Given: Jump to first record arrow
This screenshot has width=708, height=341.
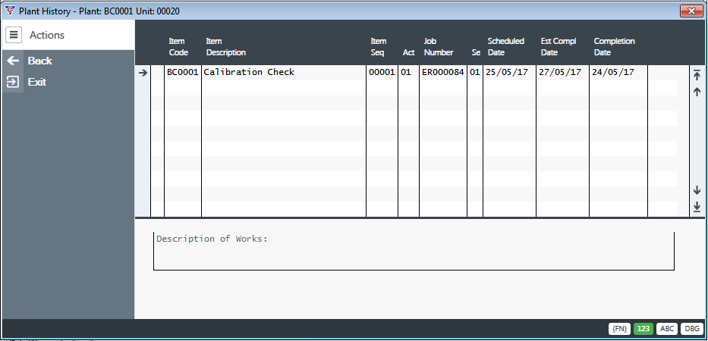Looking at the screenshot, I should click(697, 75).
